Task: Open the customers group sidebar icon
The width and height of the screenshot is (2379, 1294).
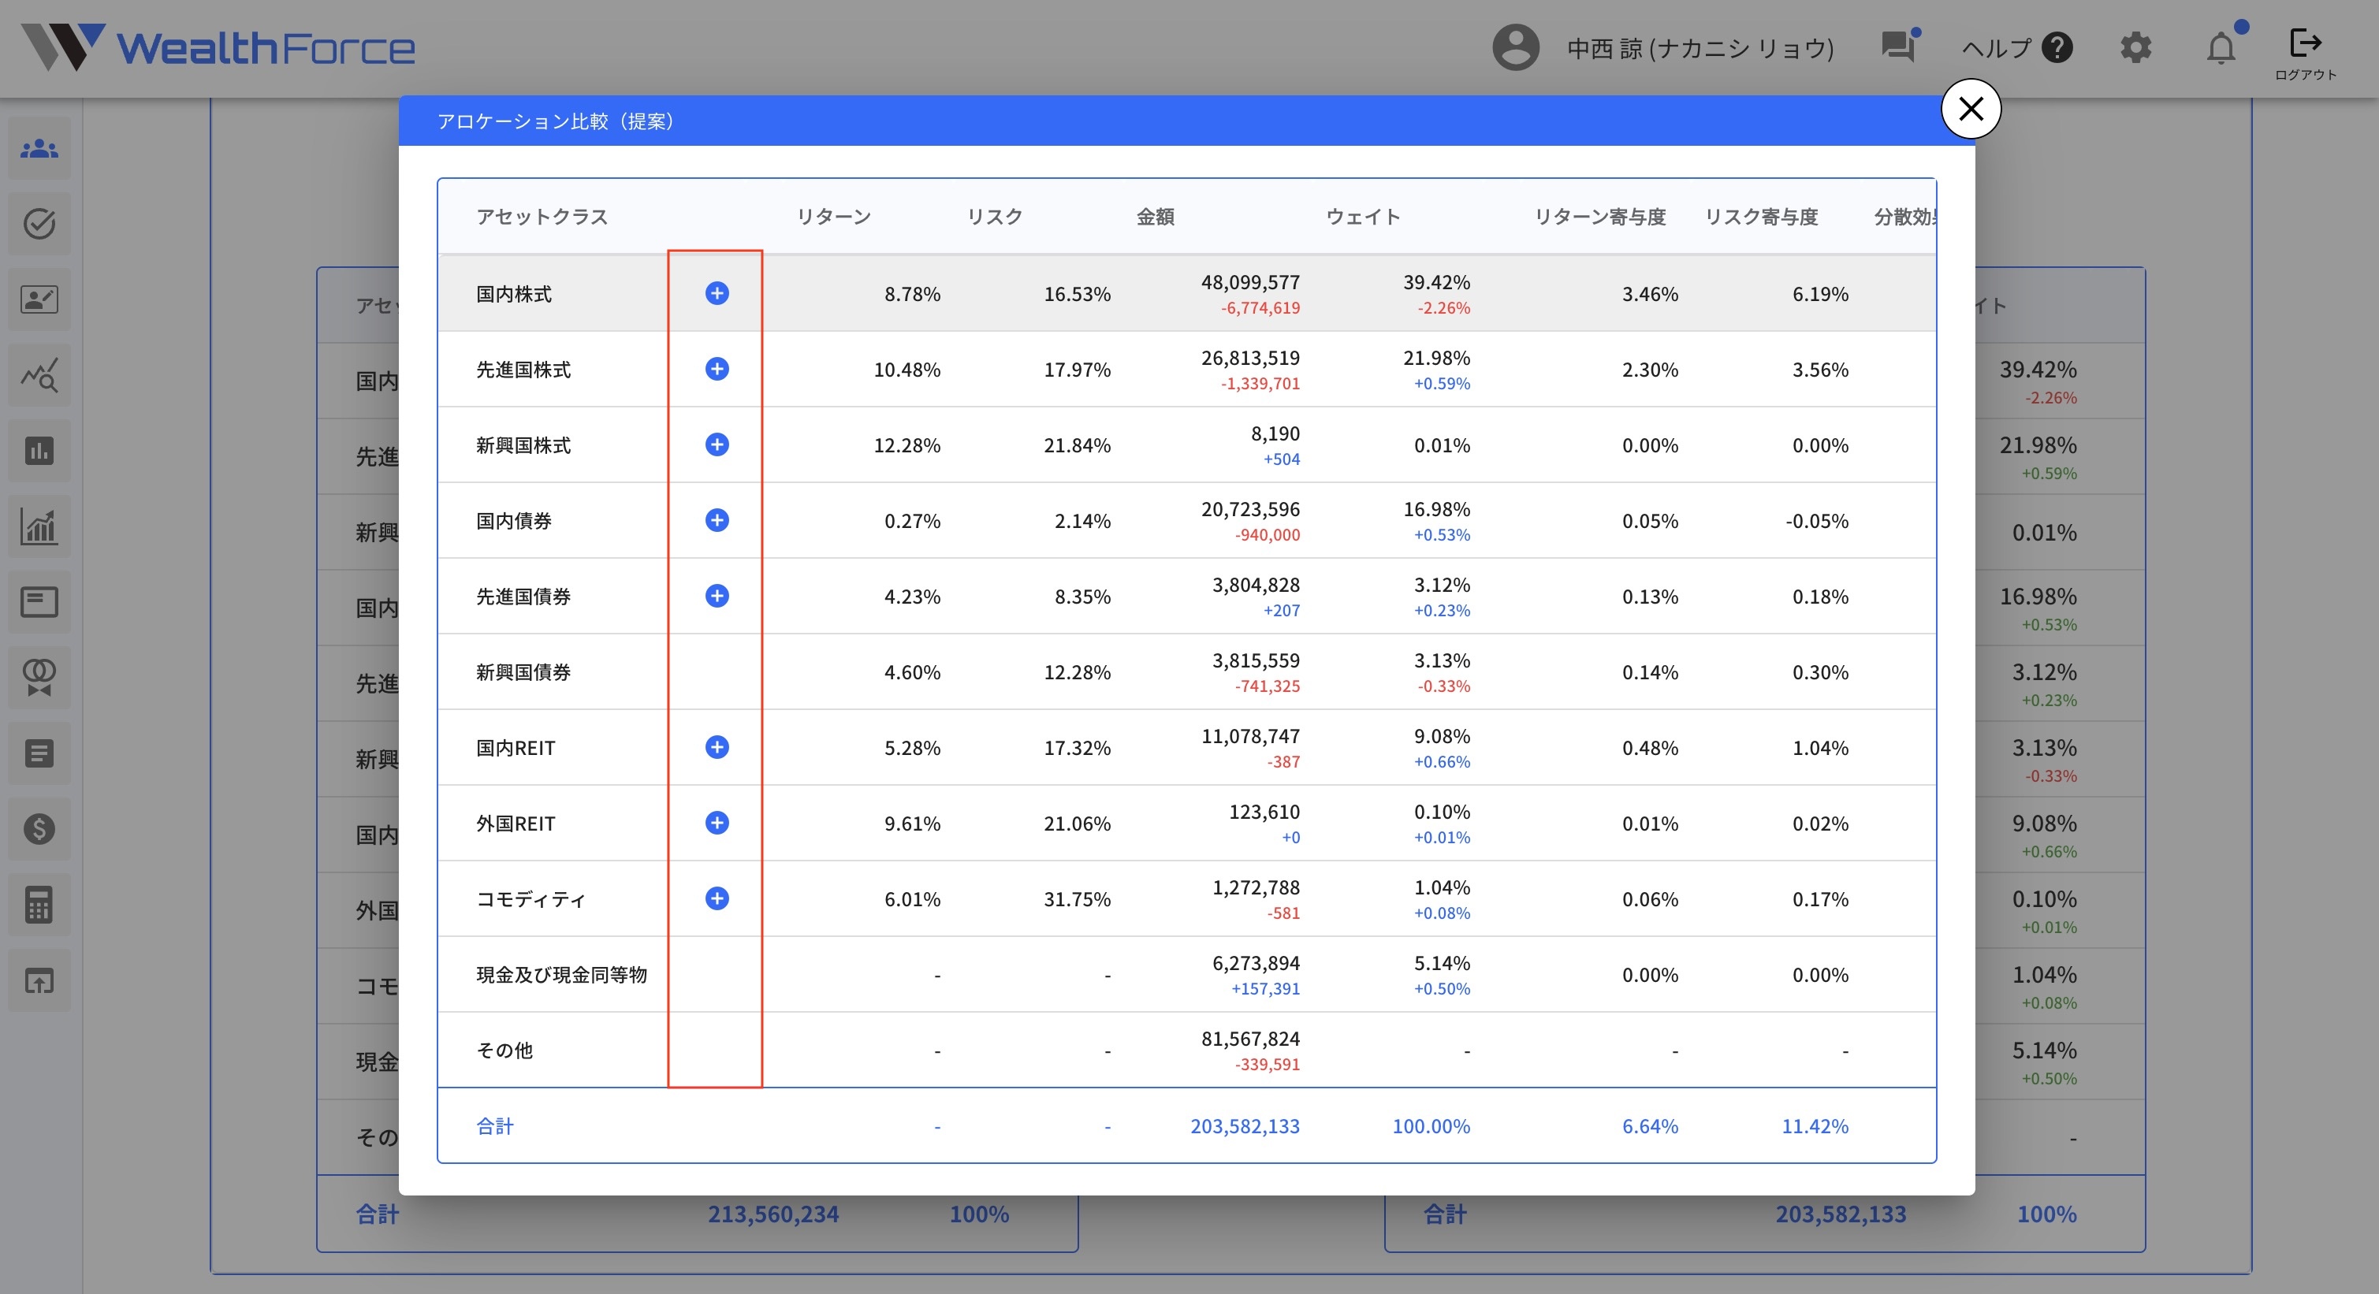Action: click(39, 149)
